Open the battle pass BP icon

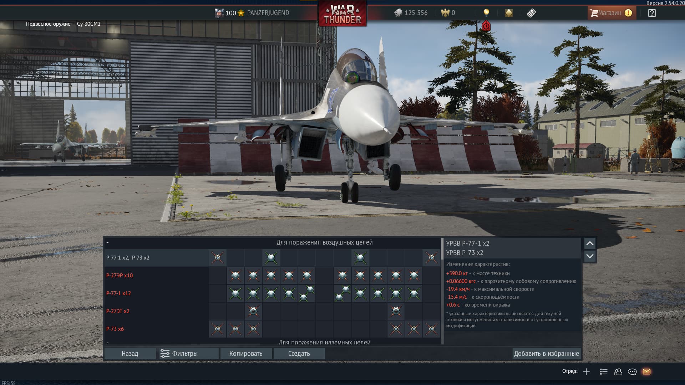tap(531, 13)
